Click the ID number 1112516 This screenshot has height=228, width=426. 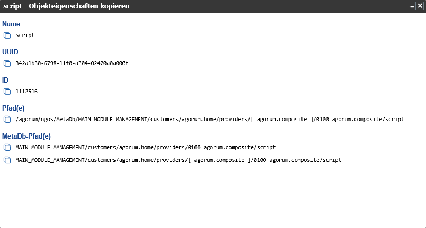[26, 92]
